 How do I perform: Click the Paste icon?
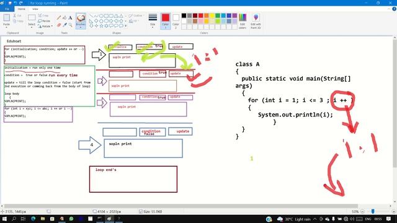coord(6,17)
